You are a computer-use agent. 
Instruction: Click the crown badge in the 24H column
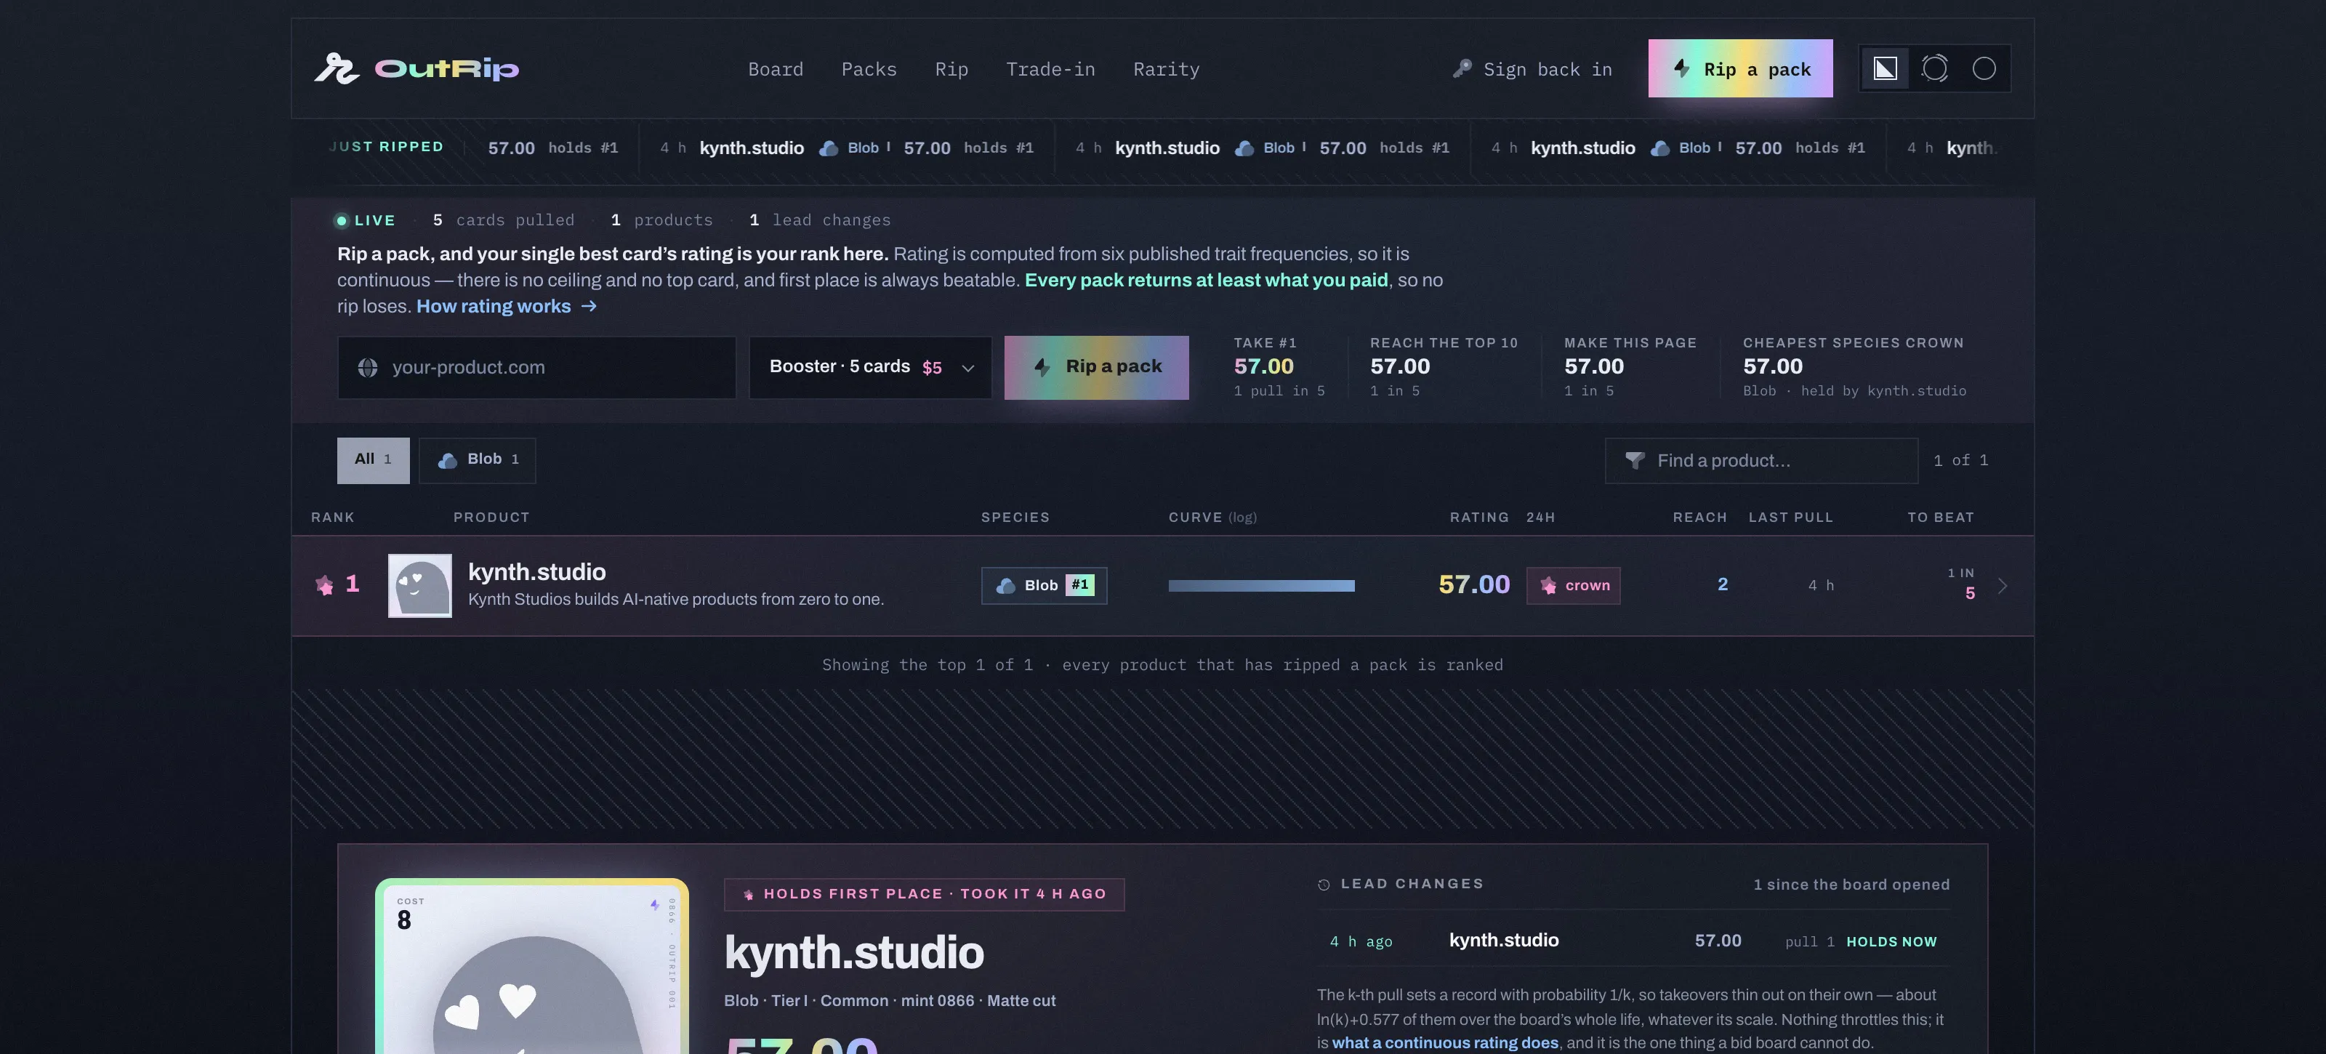(x=1573, y=585)
